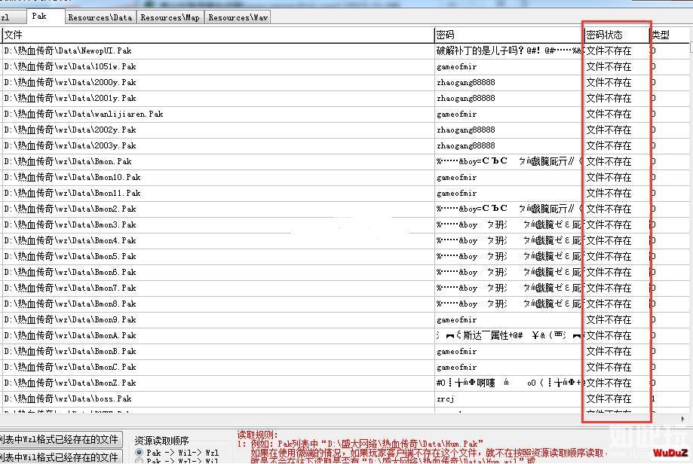Click the gameofmir password for wanlijiaren.Pak

pyautogui.click(x=456, y=114)
